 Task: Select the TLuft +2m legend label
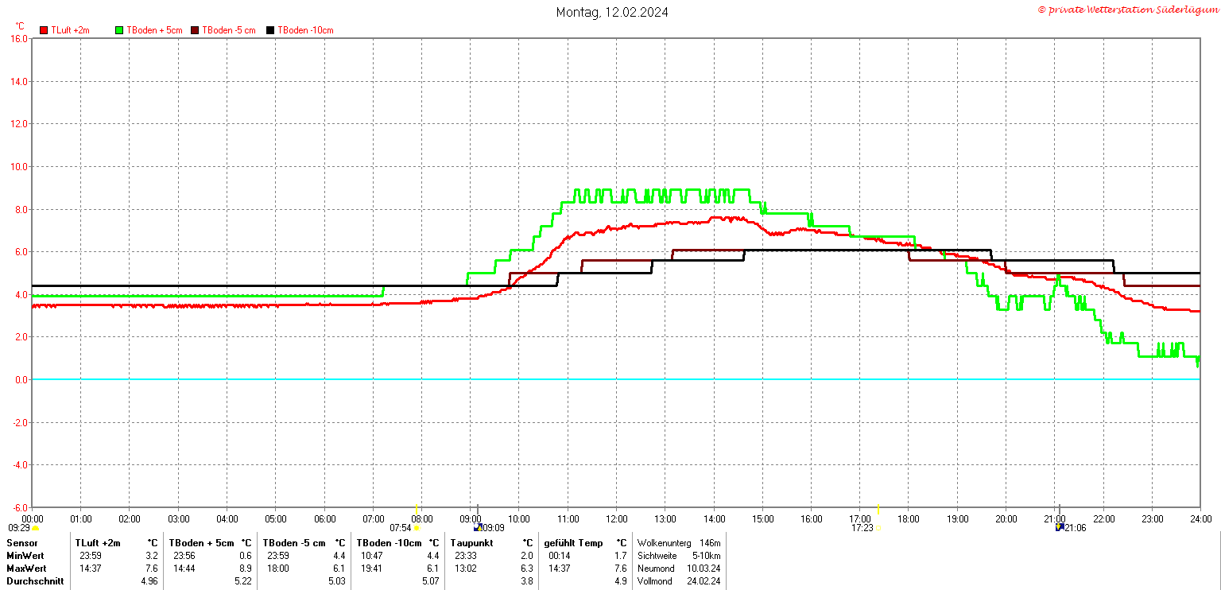[71, 30]
